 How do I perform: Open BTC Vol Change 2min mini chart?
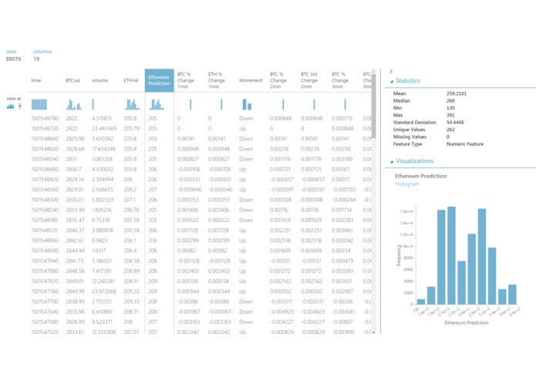point(314,105)
